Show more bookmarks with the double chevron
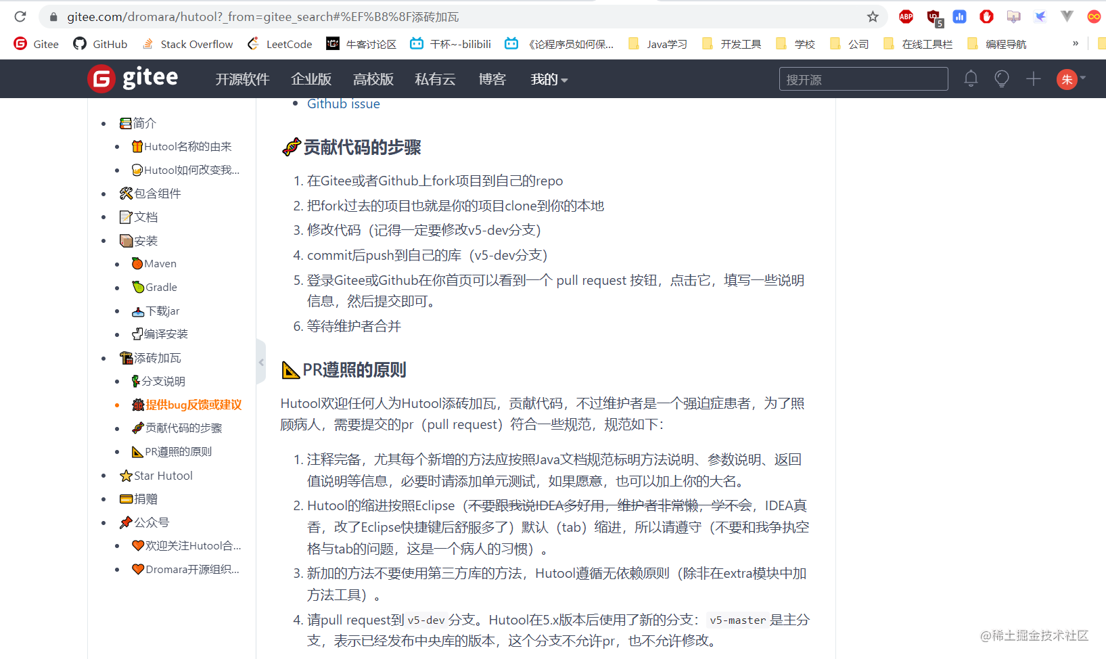This screenshot has height=659, width=1106. (x=1076, y=43)
